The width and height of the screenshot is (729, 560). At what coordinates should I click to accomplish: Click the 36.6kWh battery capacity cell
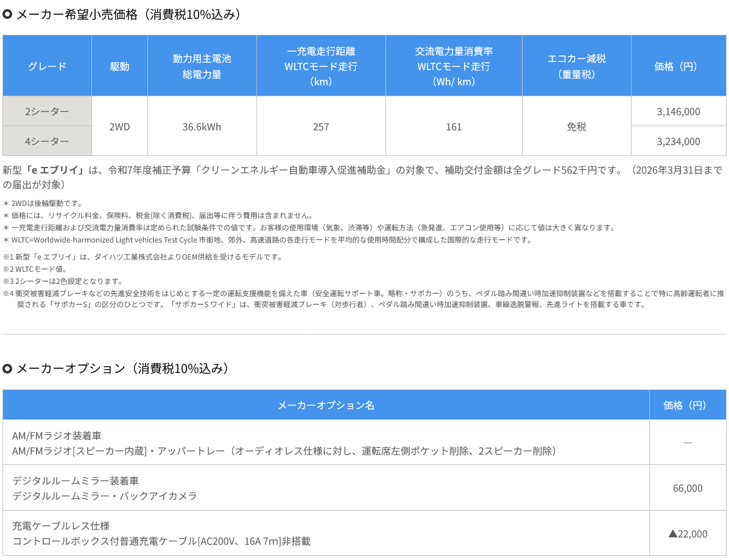202,127
